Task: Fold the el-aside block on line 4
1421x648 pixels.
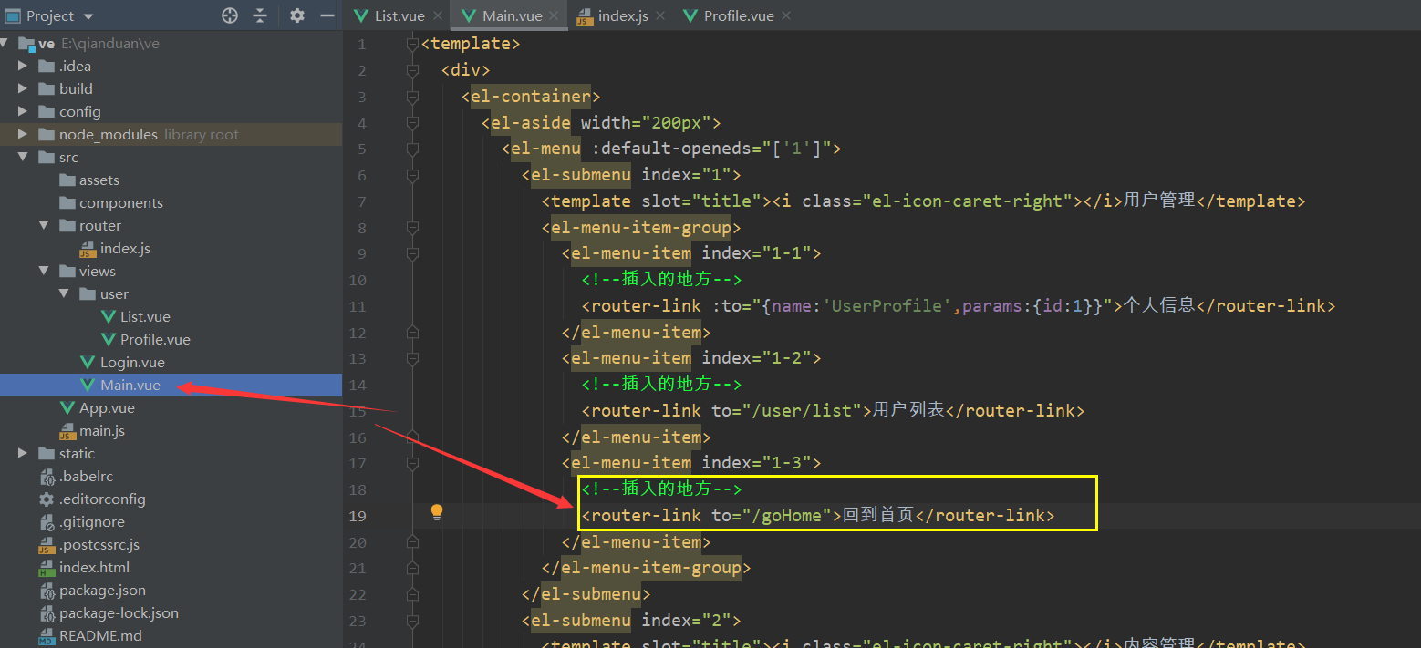Action: pos(412,123)
